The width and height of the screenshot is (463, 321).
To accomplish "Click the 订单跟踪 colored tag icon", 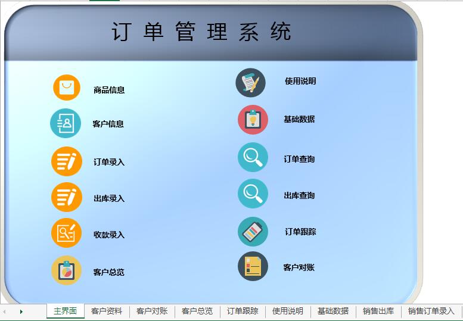I will tap(253, 232).
